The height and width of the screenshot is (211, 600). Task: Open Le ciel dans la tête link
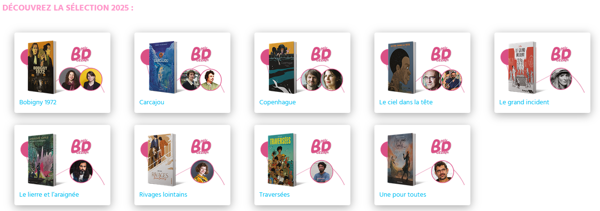coord(406,102)
